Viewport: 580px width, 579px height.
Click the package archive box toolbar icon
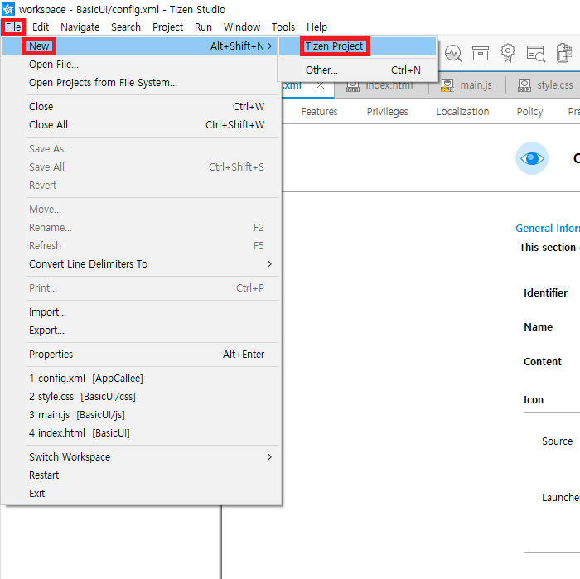click(481, 53)
